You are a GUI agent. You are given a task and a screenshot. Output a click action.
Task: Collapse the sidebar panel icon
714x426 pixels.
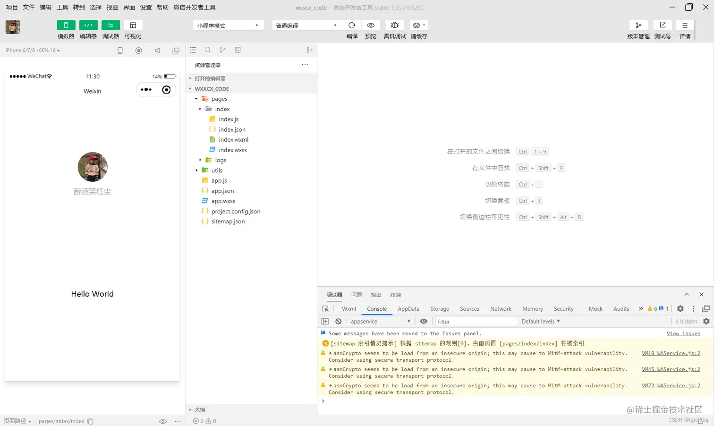point(310,50)
